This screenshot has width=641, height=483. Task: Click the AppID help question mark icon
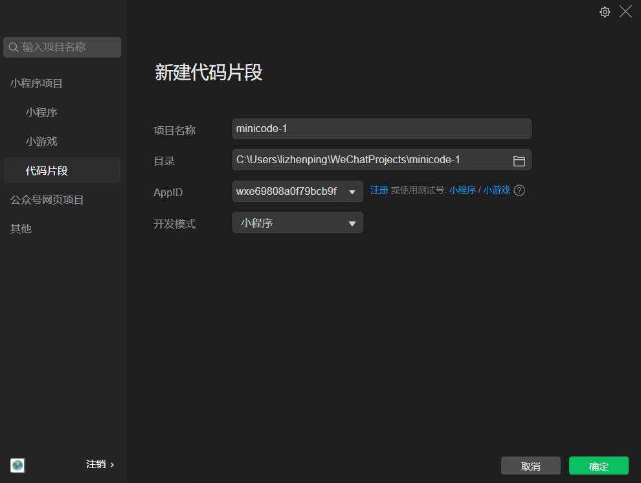point(519,190)
